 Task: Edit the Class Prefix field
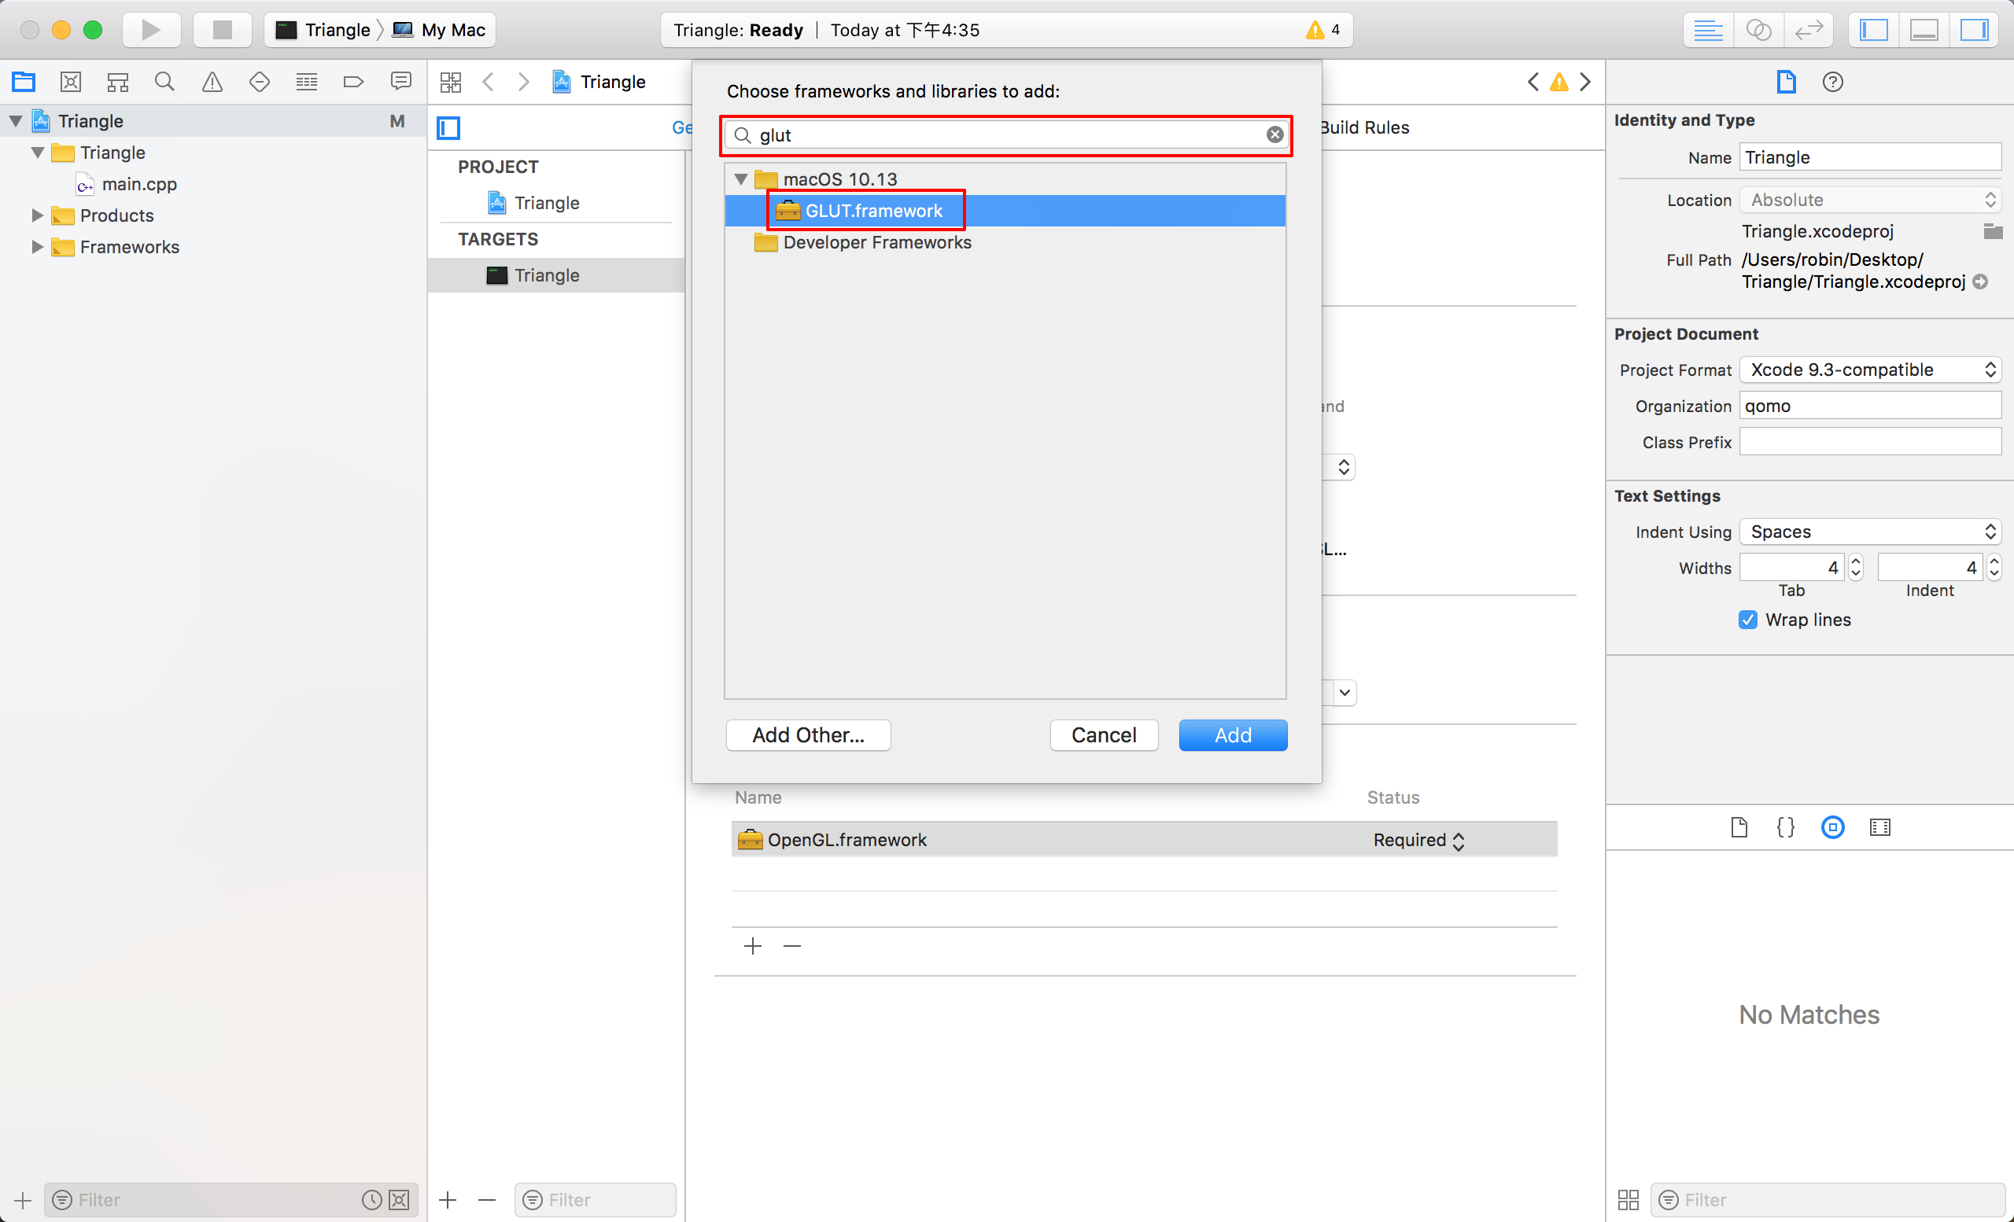(x=1869, y=442)
